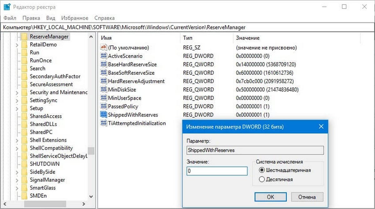Click the BaseHardReserveSize value icon
Image resolution: width=375 pixels, height=209 pixels.
pos(103,64)
